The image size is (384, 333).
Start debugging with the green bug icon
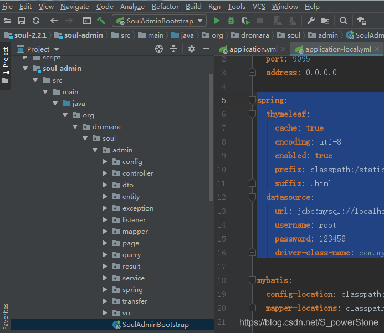[x=231, y=21]
